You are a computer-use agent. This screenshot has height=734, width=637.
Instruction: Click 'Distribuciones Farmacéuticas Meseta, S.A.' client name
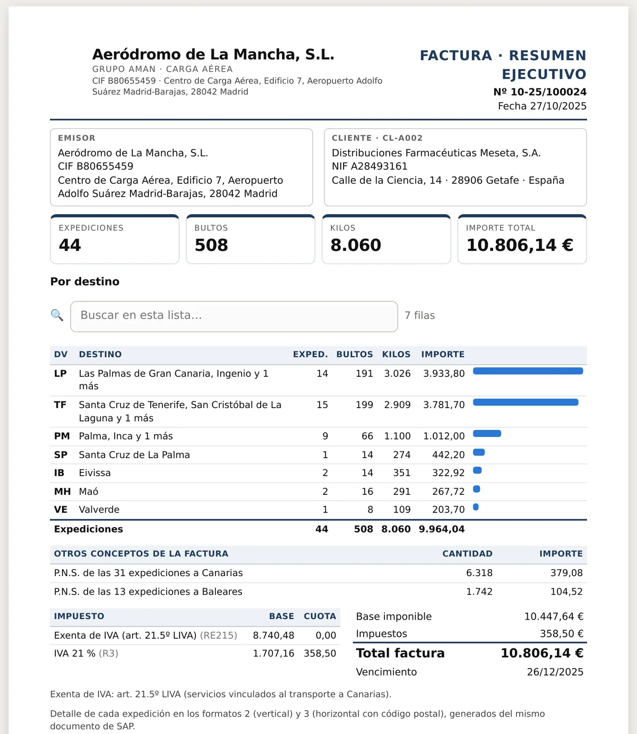point(436,153)
